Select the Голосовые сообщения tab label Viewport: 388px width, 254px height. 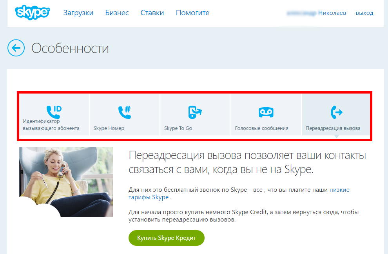click(x=261, y=128)
